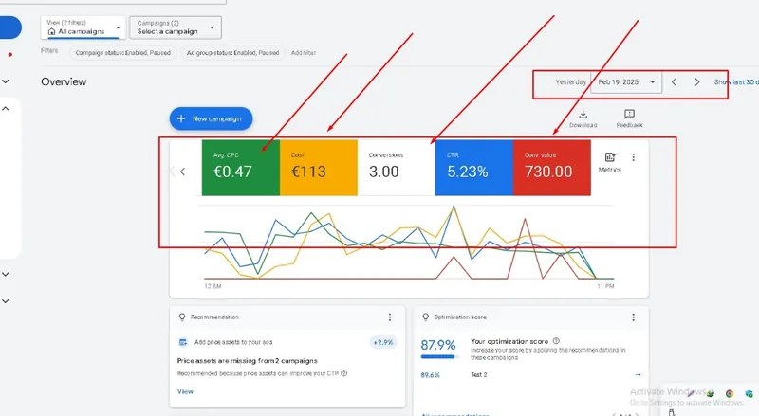759x416 pixels.
Task: Click the +2.9% score uplift badge
Action: [x=383, y=342]
